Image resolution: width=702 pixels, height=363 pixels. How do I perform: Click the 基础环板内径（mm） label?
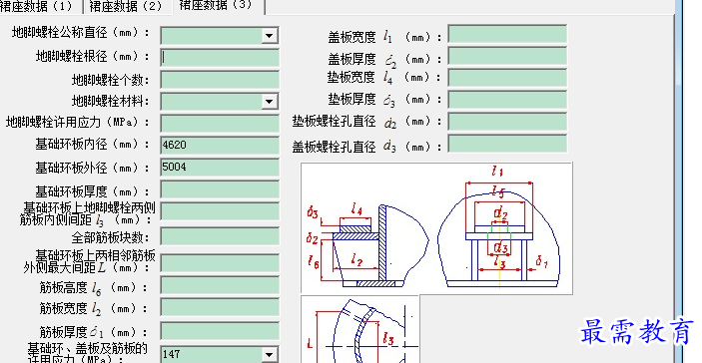pos(92,144)
